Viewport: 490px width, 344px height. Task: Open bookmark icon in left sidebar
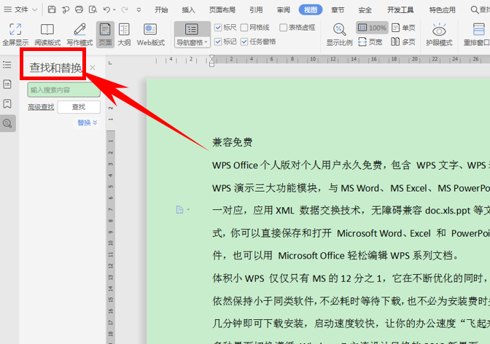[x=7, y=103]
